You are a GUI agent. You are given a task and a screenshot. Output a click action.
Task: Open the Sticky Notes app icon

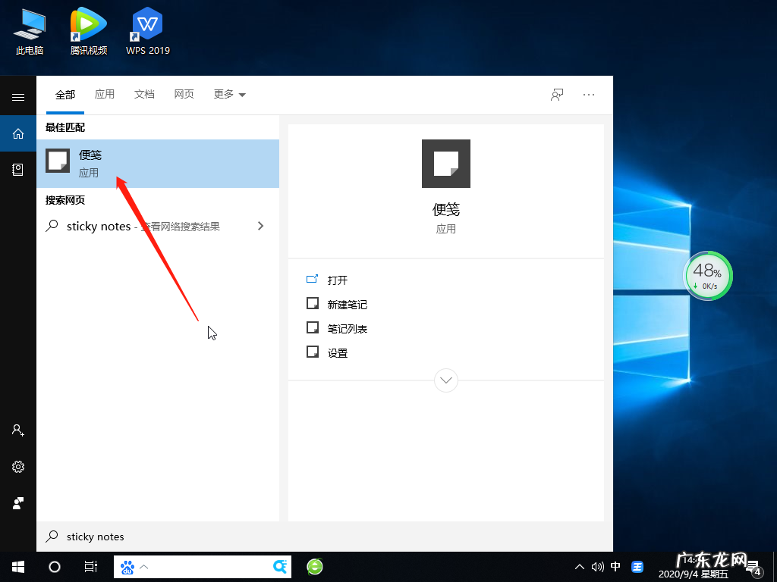pos(58,160)
